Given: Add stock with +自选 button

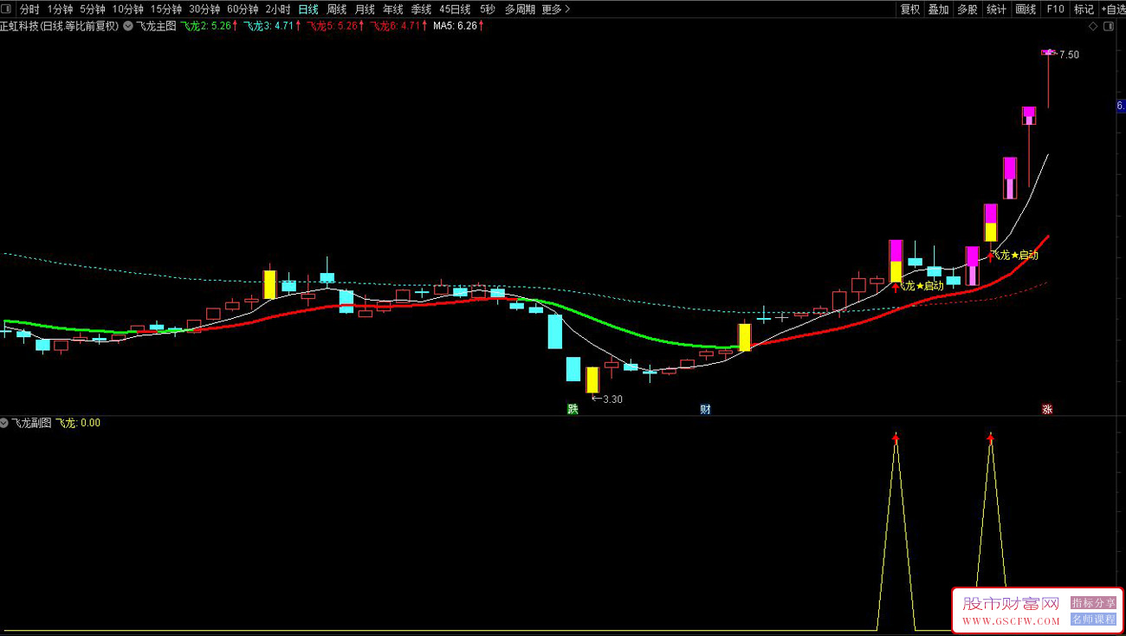Looking at the screenshot, I should point(1112,10).
